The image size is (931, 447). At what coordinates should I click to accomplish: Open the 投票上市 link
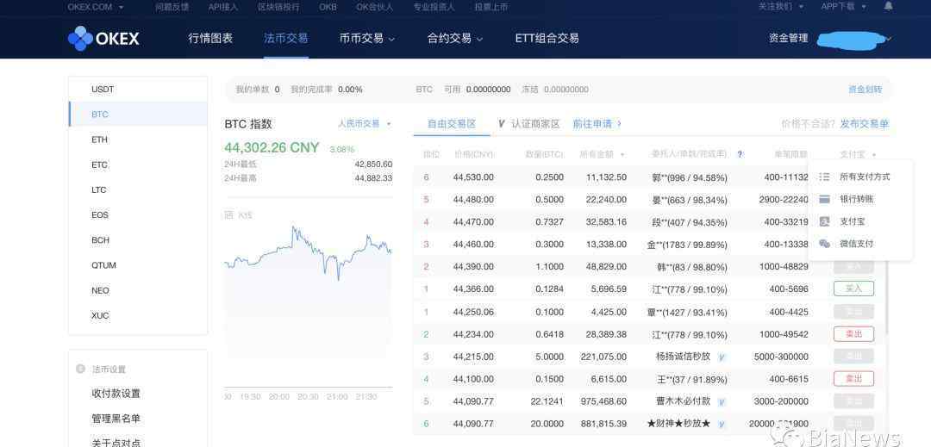click(491, 7)
